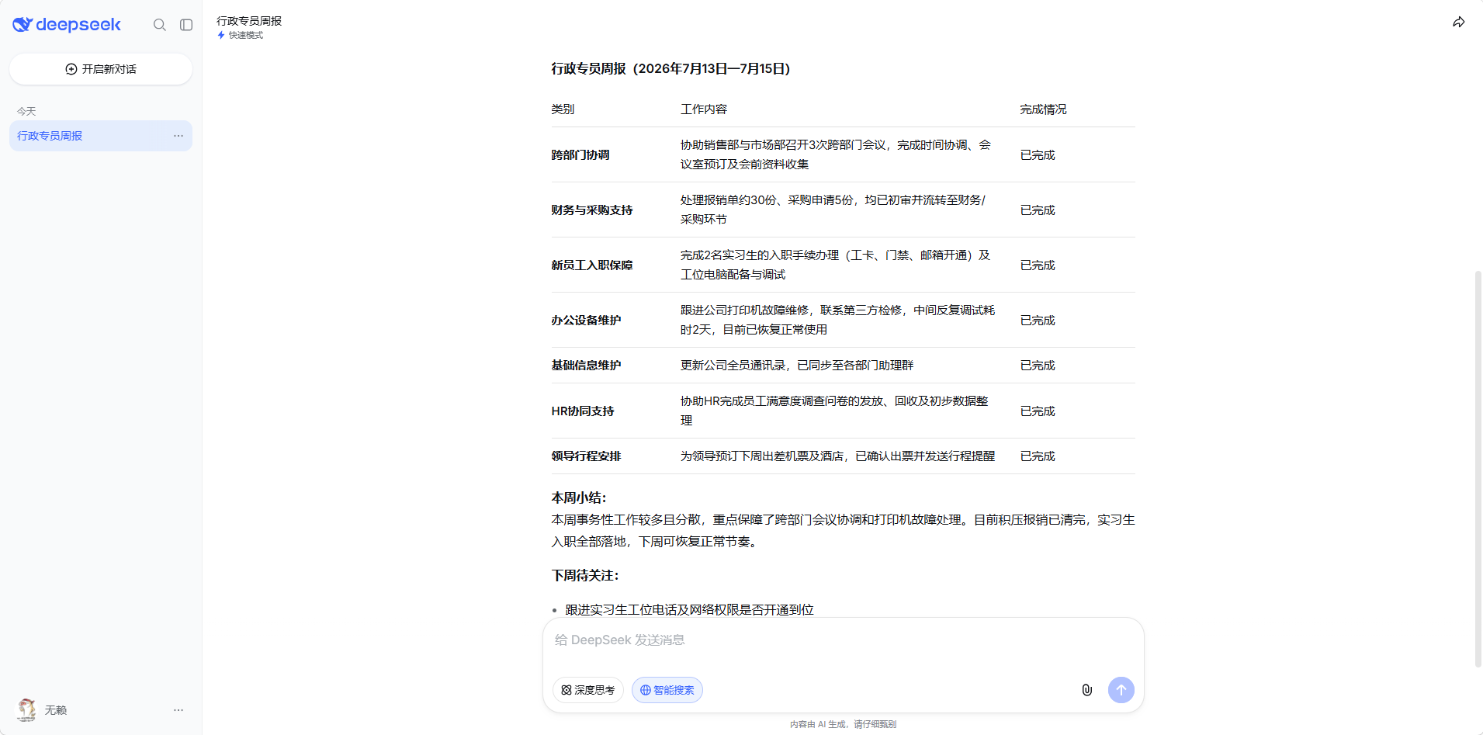Focus the 给 DeepSeek 发送消息 input field

coord(844,640)
